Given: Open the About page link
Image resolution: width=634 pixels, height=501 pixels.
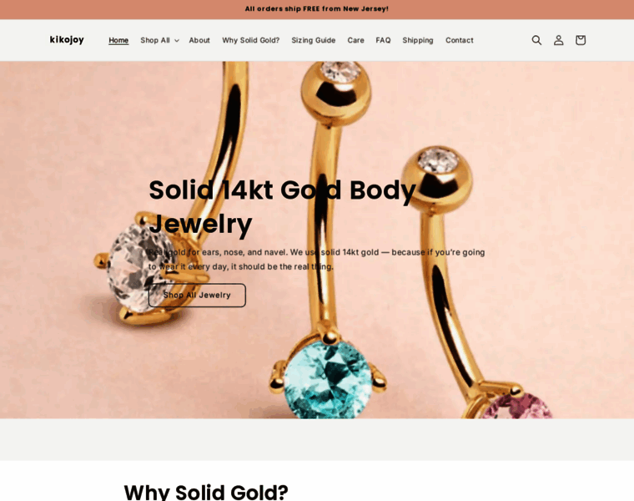Looking at the screenshot, I should [x=199, y=40].
